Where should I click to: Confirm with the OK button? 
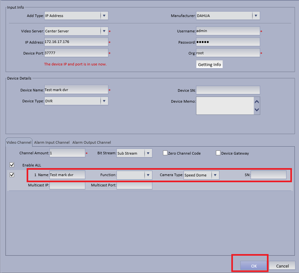coord(254,266)
